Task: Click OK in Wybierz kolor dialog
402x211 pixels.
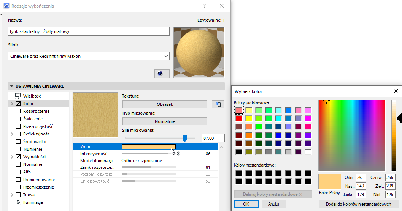Action: (246, 204)
